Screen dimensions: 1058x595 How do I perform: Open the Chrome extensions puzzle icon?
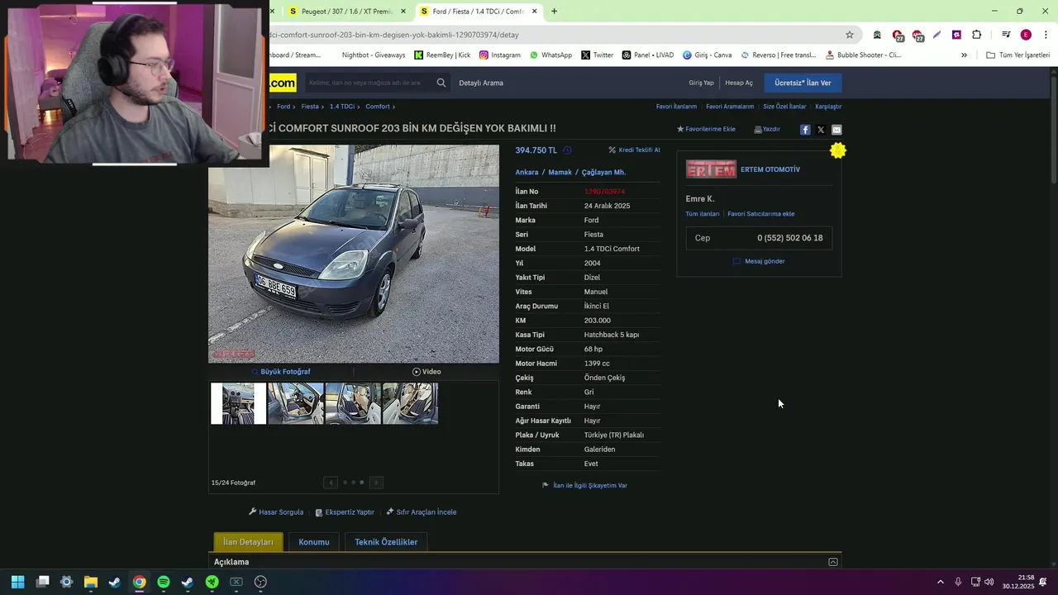(976, 35)
